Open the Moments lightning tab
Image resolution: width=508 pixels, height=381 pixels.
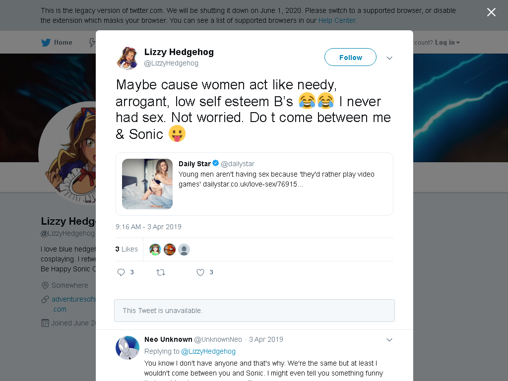[x=92, y=43]
